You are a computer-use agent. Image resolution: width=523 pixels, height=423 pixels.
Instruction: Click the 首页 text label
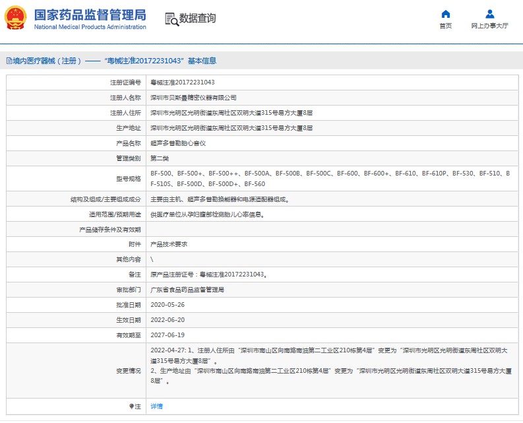point(446,26)
